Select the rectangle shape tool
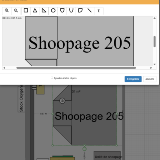This screenshot has height=160, width=160. 26,10
